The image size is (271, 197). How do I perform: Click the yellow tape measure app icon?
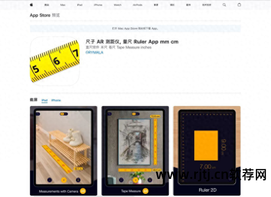55,61
